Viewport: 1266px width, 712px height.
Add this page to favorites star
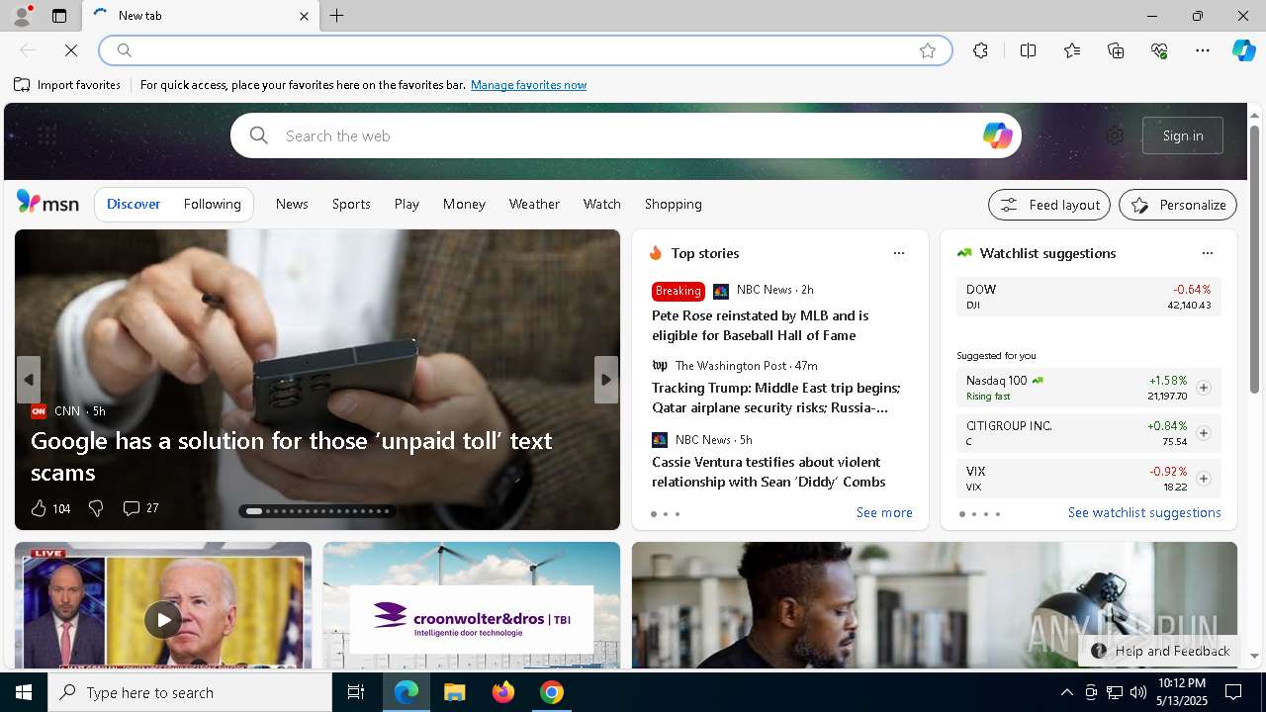[x=928, y=50]
